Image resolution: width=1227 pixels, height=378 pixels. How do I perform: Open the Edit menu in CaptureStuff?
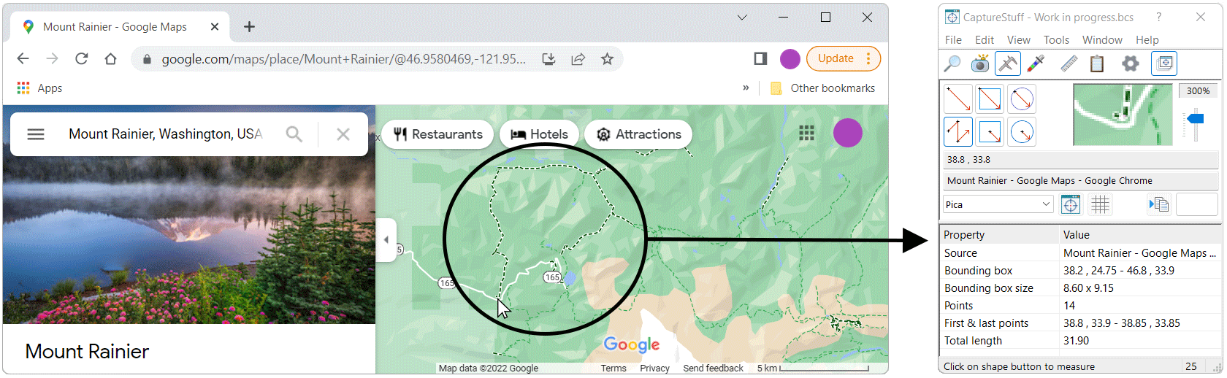point(985,40)
